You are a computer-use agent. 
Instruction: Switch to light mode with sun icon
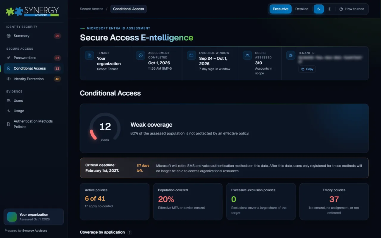[329, 9]
